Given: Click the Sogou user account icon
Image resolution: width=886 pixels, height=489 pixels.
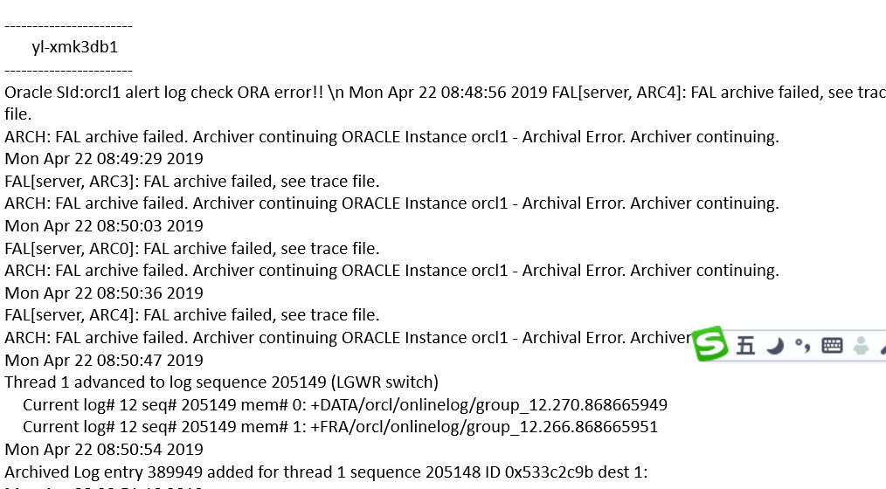Looking at the screenshot, I should (862, 346).
